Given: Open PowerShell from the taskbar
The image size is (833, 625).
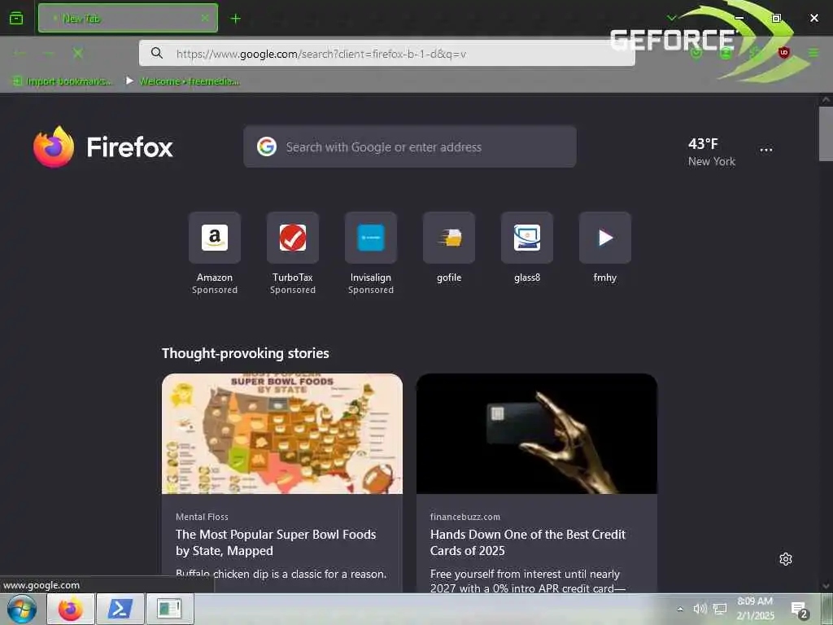Looking at the screenshot, I should point(120,609).
